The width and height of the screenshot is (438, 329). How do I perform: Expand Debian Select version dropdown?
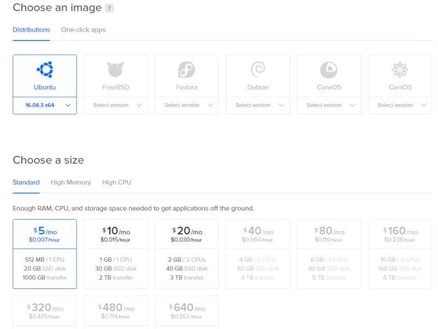(x=258, y=105)
